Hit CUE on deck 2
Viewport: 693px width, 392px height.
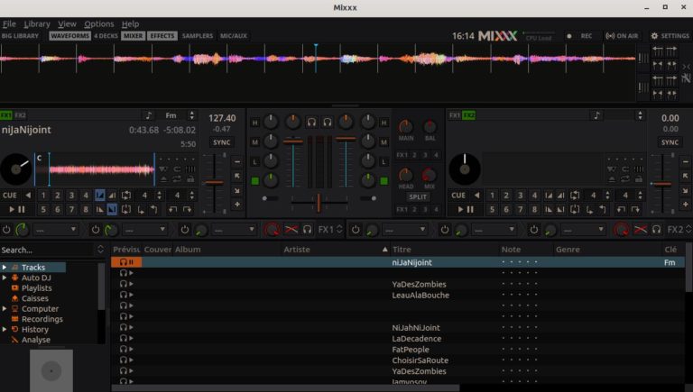point(458,196)
